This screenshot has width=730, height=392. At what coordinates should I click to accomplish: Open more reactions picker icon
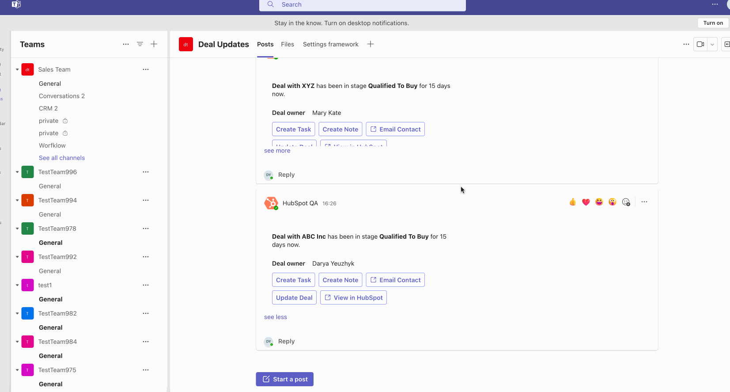click(x=626, y=202)
